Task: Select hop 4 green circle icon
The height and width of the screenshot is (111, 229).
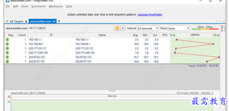Action: tap(7, 53)
